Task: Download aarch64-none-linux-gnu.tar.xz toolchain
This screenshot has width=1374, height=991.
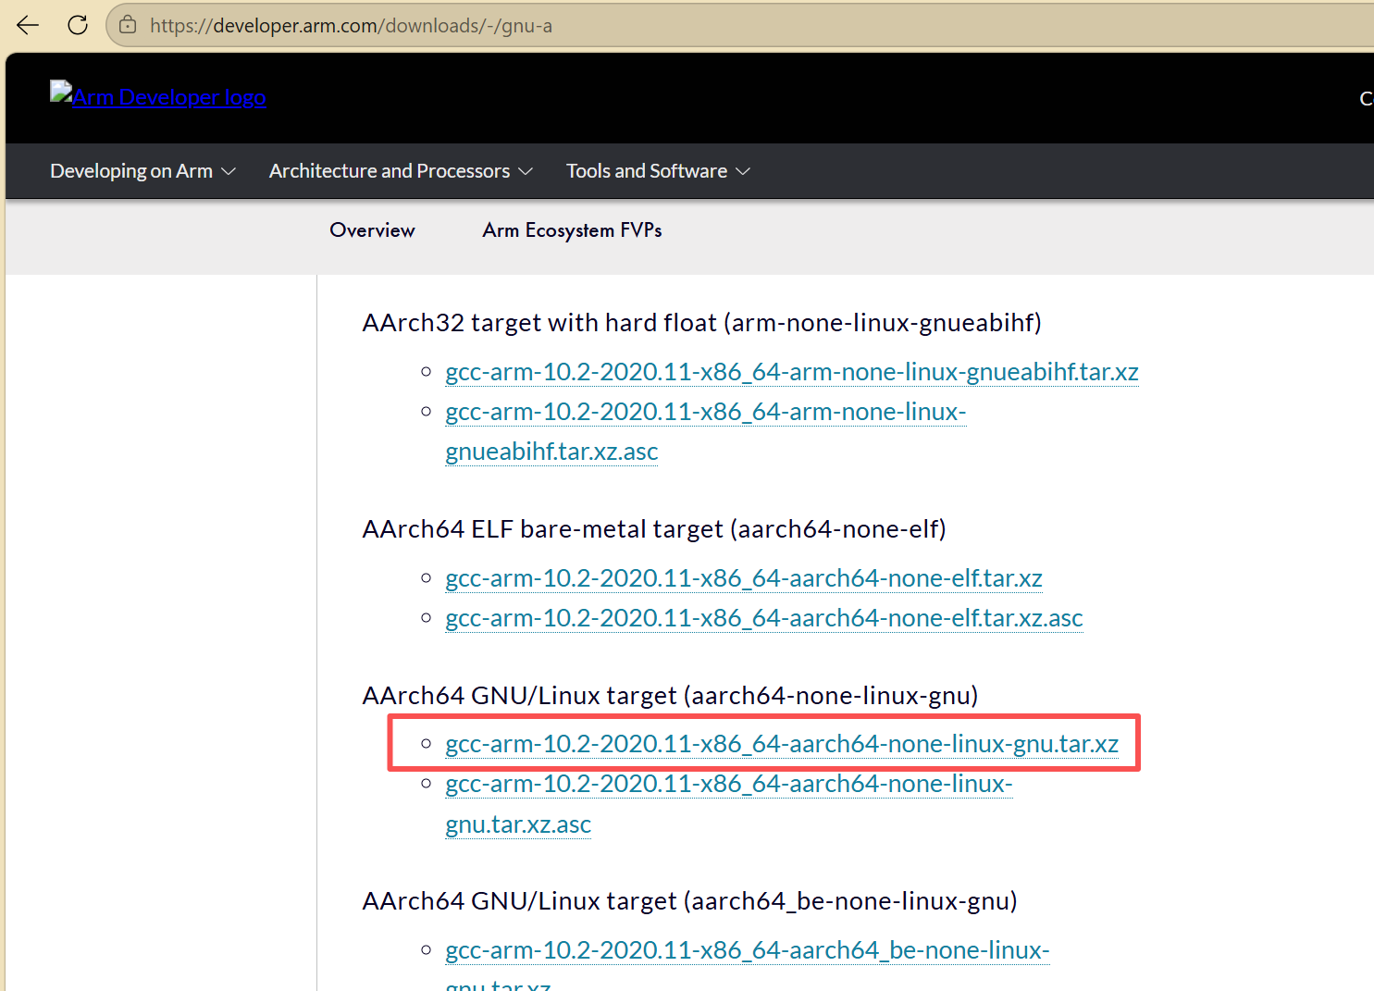Action: [782, 744]
